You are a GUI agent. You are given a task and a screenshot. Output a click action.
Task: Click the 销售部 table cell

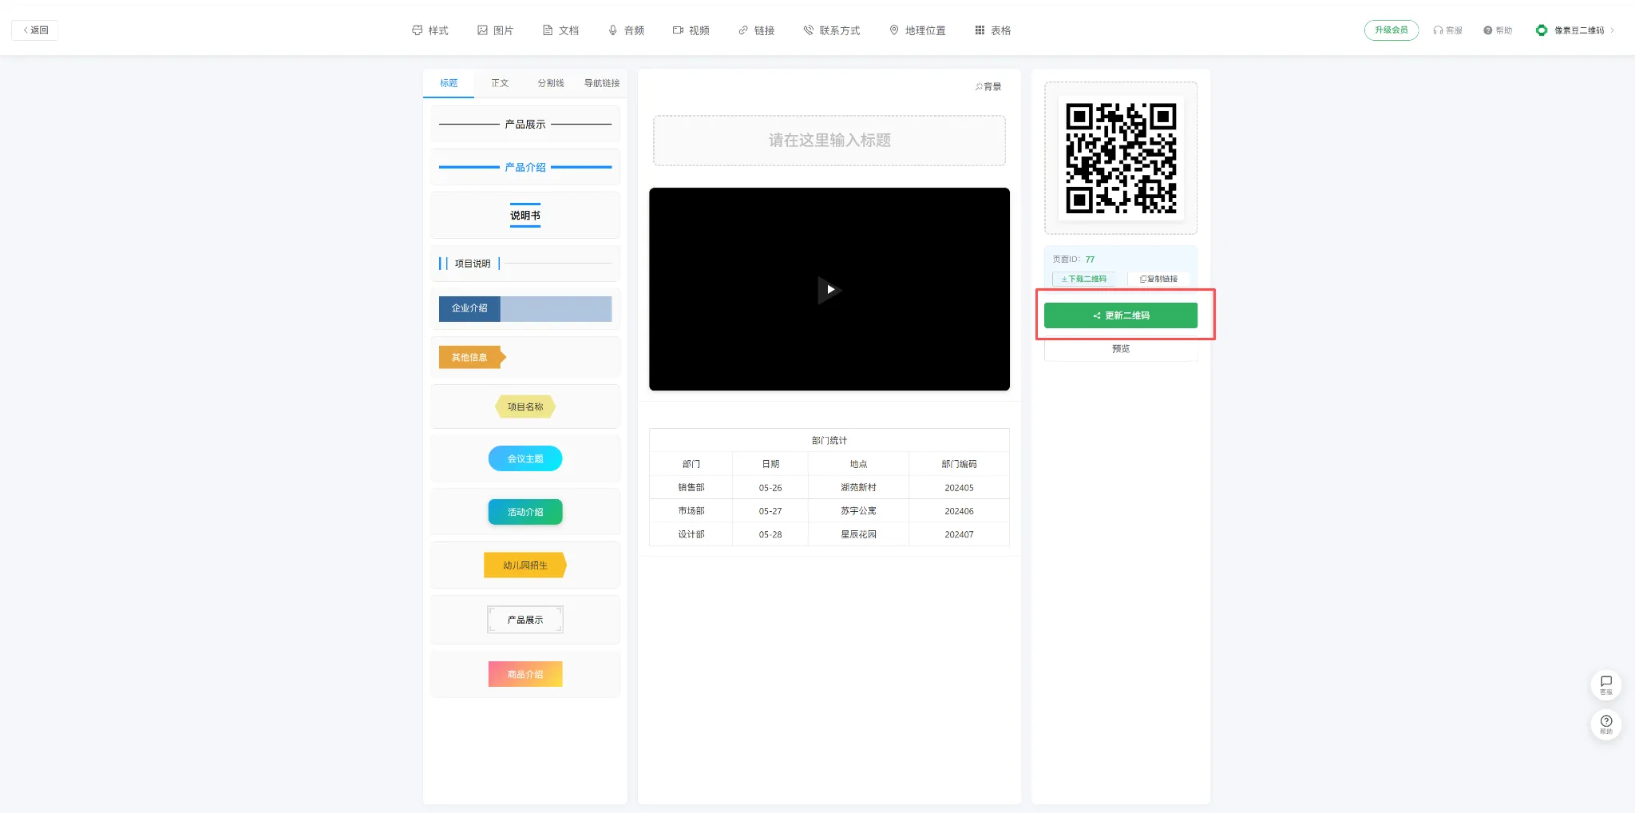pyautogui.click(x=691, y=487)
